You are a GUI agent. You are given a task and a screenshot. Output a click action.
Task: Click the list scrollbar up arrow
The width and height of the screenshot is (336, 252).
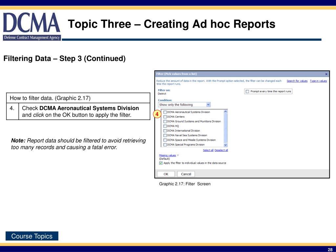coord(225,112)
